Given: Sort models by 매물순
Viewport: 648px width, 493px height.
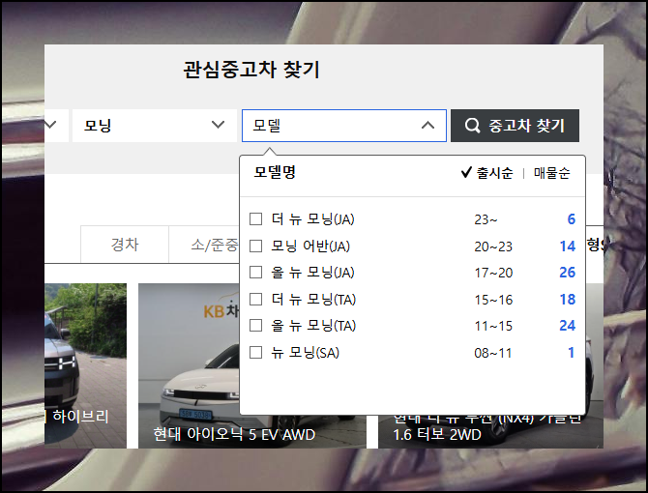Looking at the screenshot, I should [x=551, y=173].
